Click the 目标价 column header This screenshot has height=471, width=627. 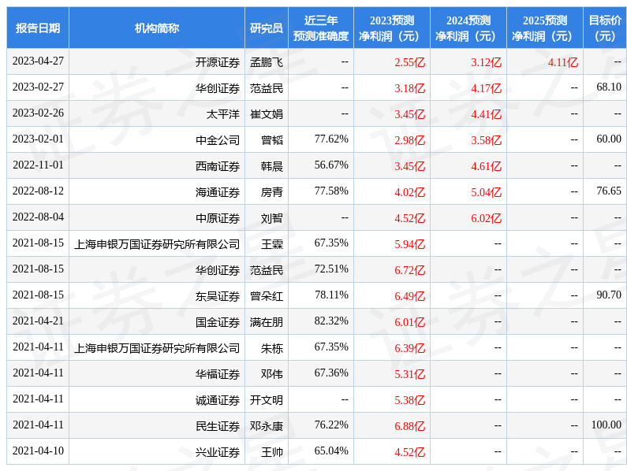tap(605, 28)
